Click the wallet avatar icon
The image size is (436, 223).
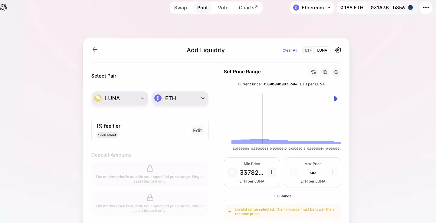tap(410, 8)
